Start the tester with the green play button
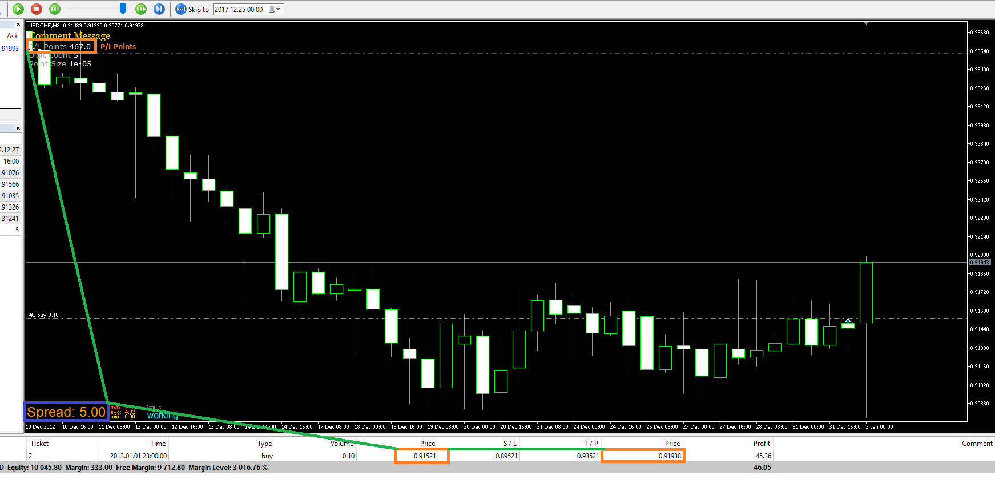This screenshot has width=995, height=479. (x=18, y=9)
